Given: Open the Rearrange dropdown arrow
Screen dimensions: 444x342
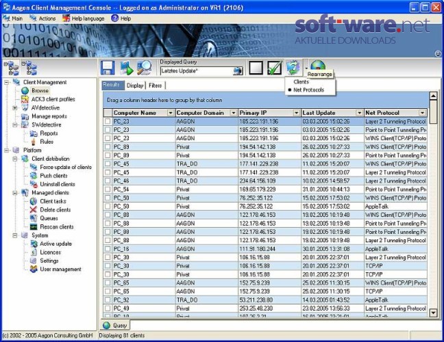Looking at the screenshot, I should (x=306, y=68).
